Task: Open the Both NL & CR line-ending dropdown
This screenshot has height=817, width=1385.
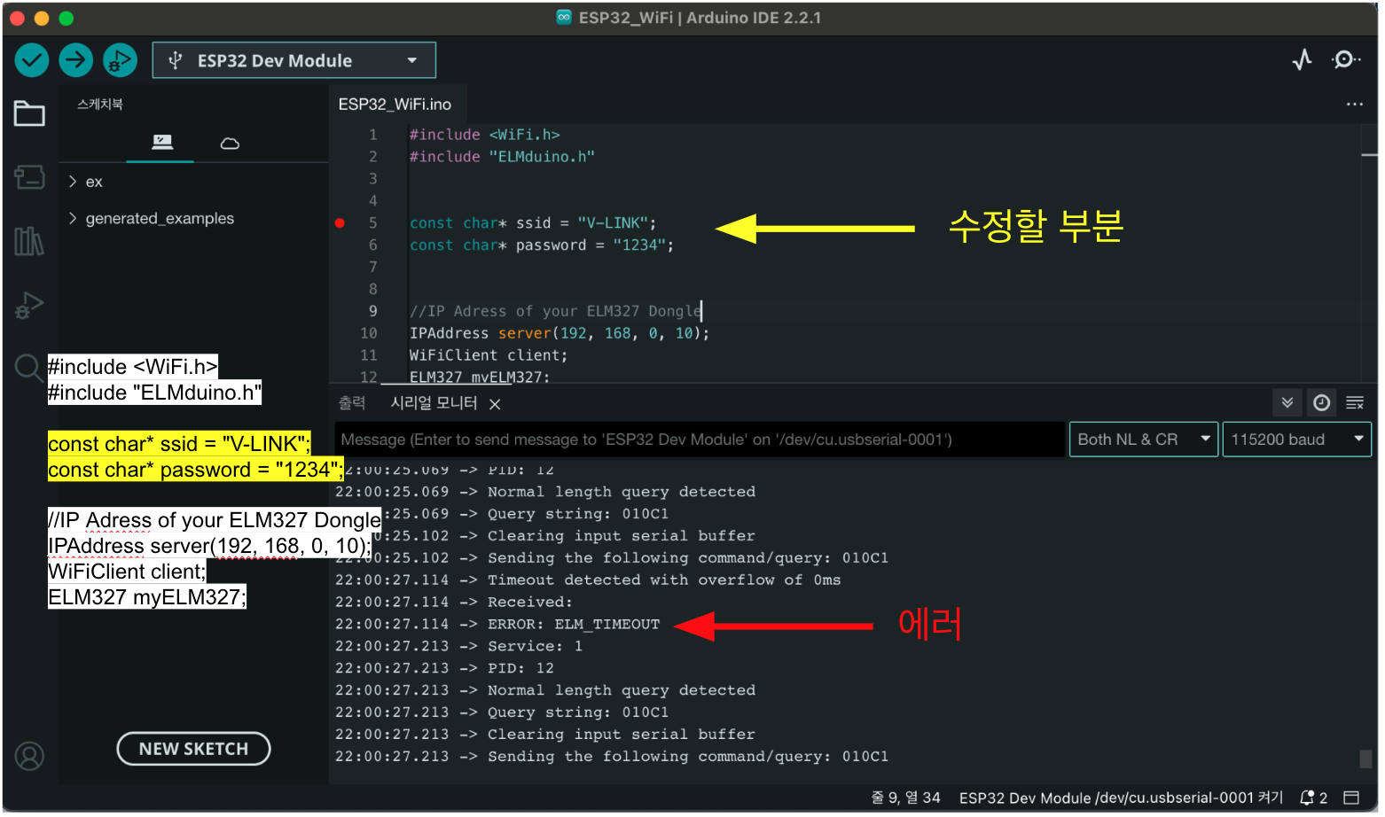Action: click(x=1144, y=440)
